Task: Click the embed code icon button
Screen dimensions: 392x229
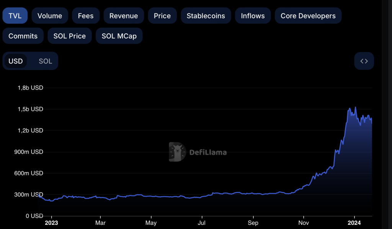Action: click(x=364, y=61)
